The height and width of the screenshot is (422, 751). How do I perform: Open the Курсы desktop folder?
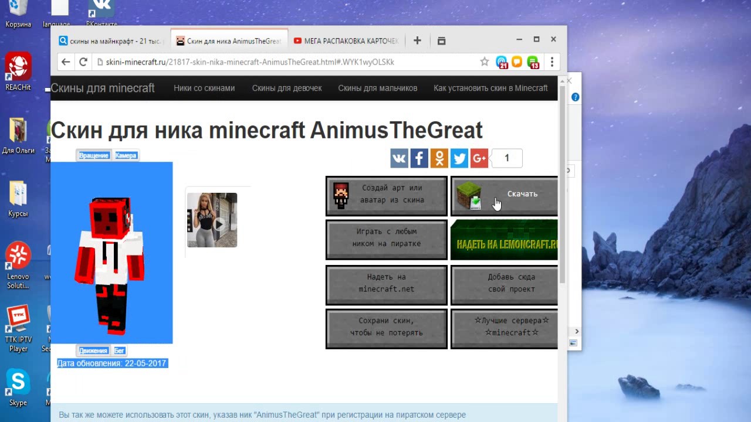(x=18, y=199)
